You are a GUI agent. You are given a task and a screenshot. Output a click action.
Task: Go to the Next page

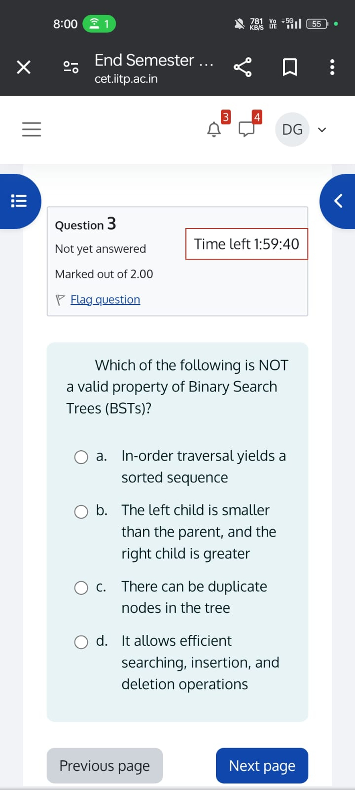coord(262,766)
